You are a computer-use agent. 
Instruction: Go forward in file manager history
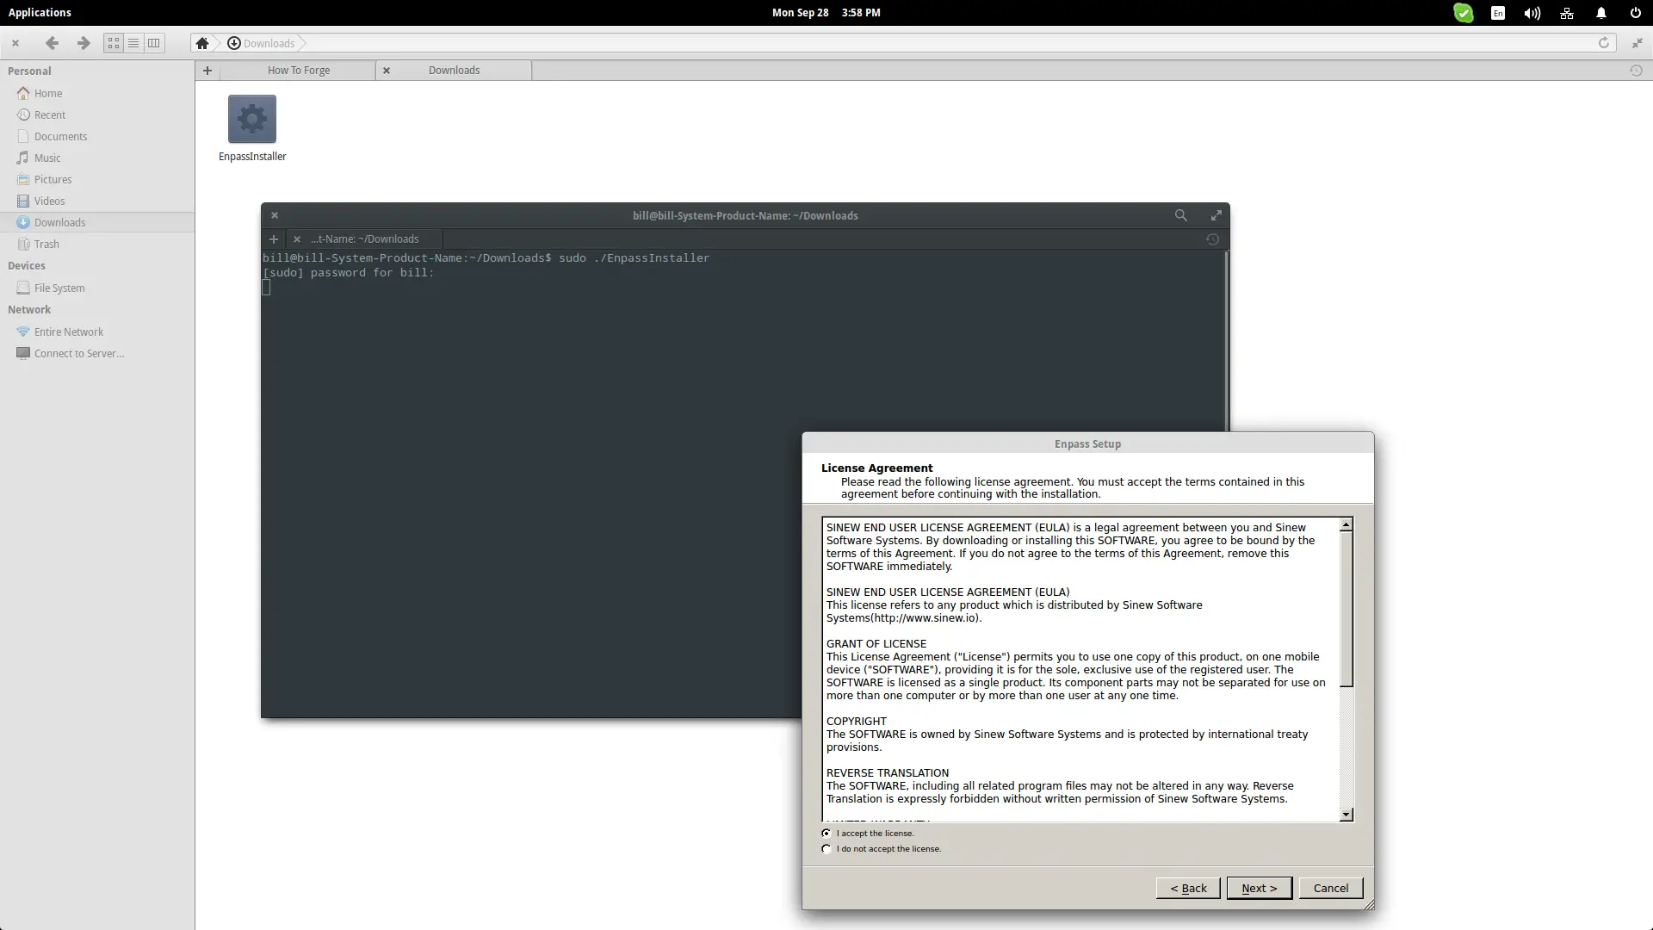tap(84, 43)
